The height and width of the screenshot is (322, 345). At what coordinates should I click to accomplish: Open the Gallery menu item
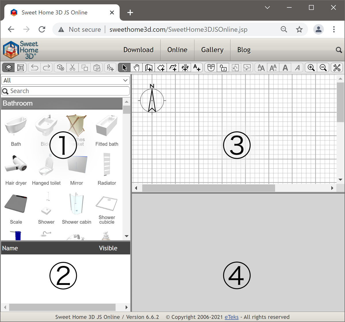click(212, 50)
